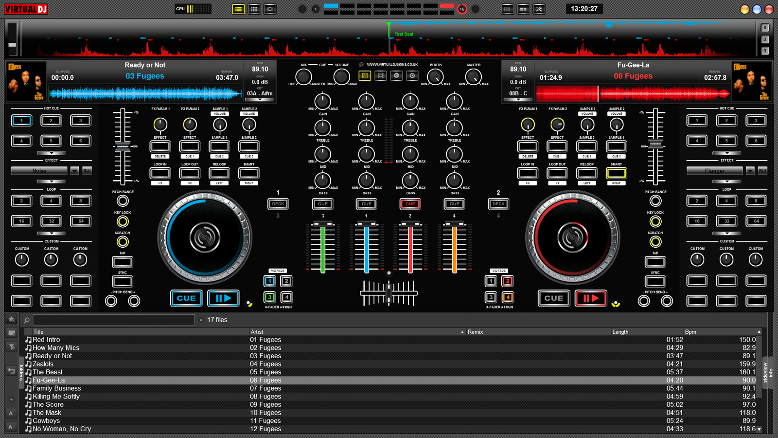This screenshot has height=438, width=778.
Task: Select the track Killing Me Softly
Action: [56, 397]
